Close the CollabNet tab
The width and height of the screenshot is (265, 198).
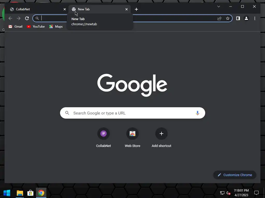click(64, 9)
